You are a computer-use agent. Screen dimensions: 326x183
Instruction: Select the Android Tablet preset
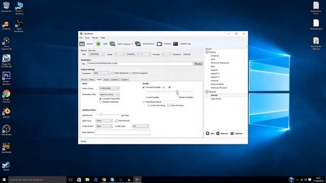coord(217,84)
